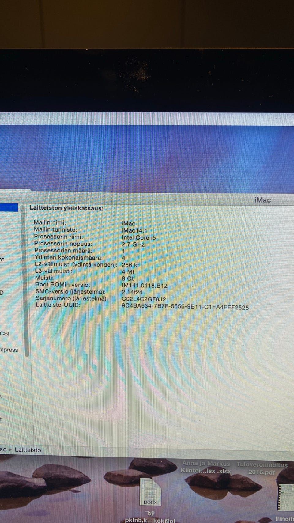Click the '4' value for Ydinten kokonaismäärä
Viewport: 294px width, 523px height.
point(123,258)
